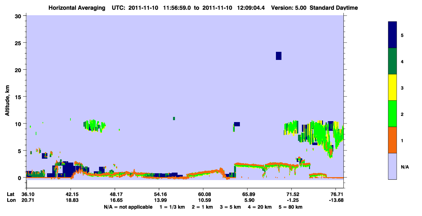Click the 'Lon' row label
422x216 pixels.
(11, 200)
